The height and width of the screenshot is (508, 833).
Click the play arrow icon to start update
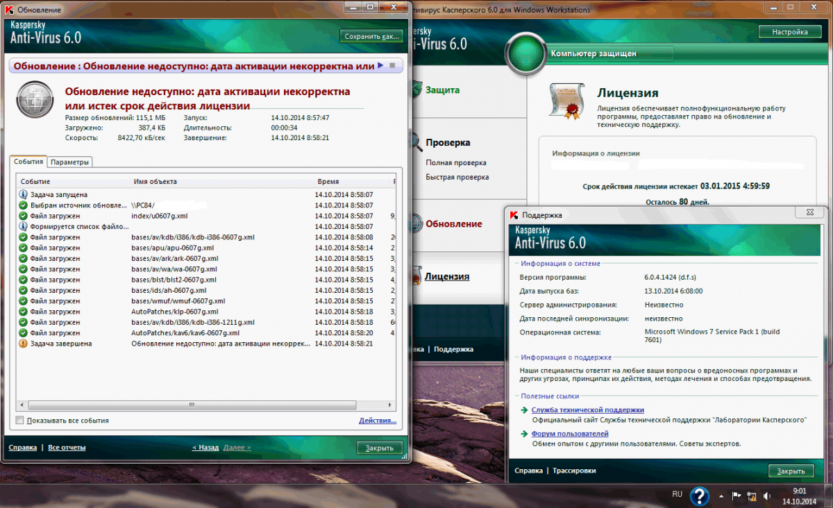pos(380,66)
